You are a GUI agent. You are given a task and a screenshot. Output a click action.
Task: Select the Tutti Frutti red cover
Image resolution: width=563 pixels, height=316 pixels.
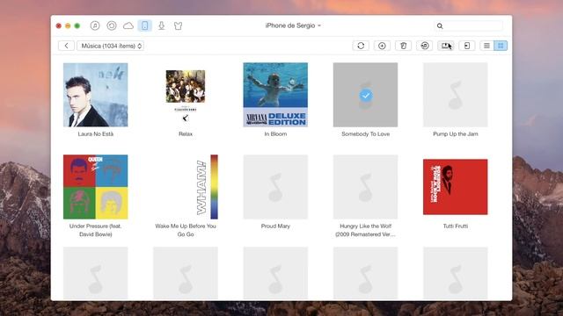pos(456,187)
